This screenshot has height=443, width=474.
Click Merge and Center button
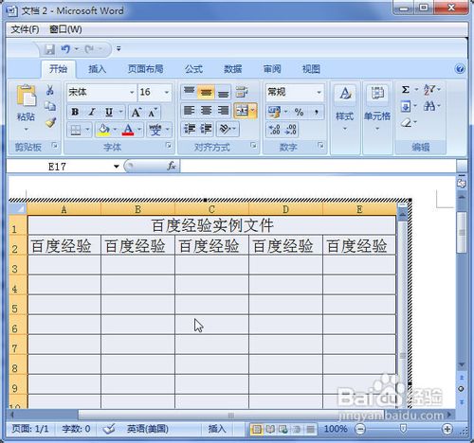[x=242, y=111]
